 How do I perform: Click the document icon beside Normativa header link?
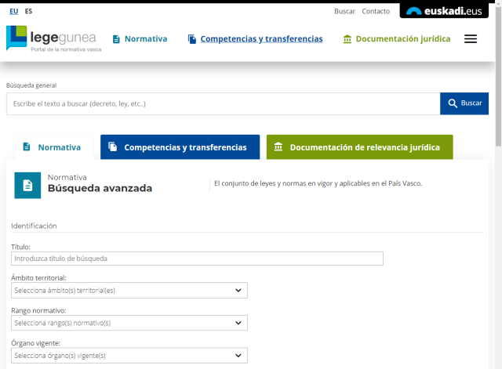pos(116,39)
